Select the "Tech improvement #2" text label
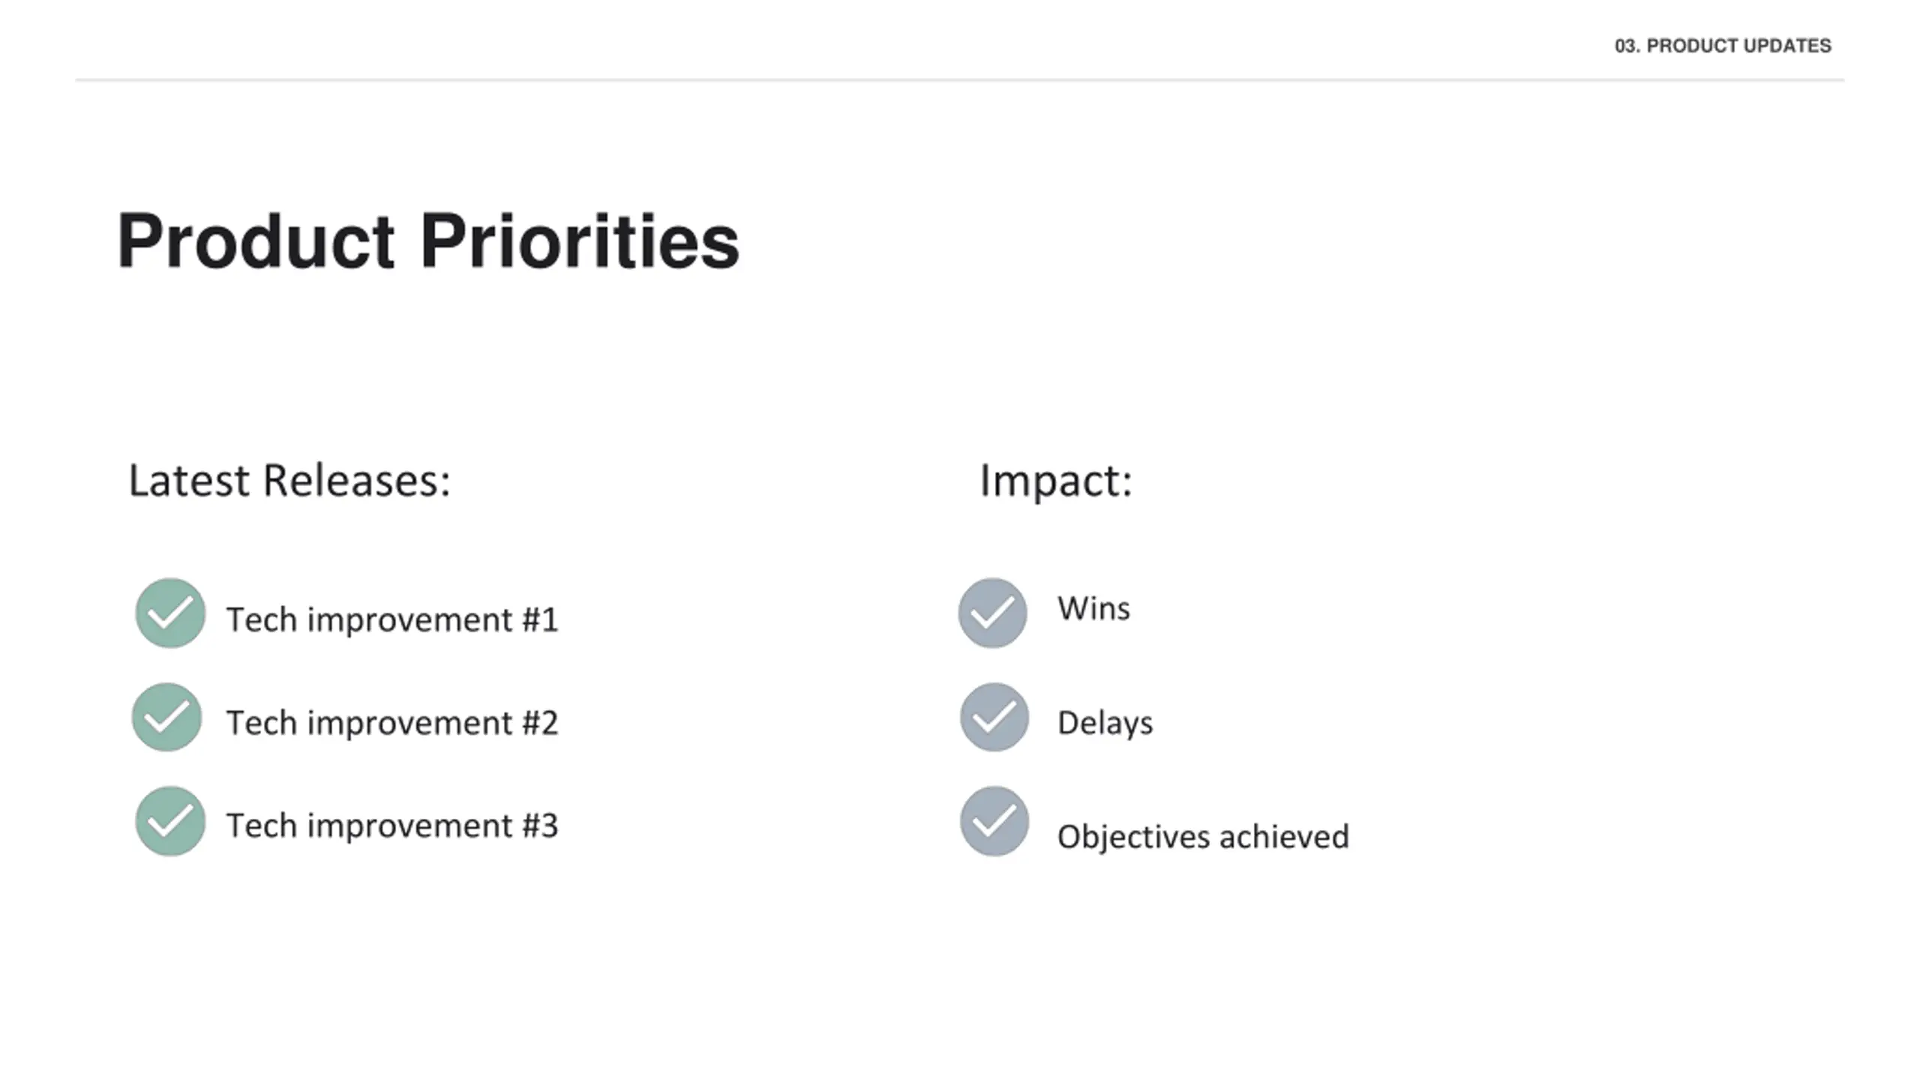This screenshot has width=1920, height=1080. click(x=392, y=724)
